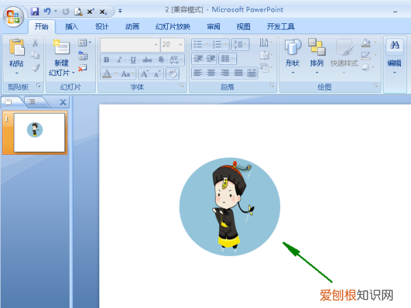Copy the selection
Screen dimensions: 411x308
(35, 55)
